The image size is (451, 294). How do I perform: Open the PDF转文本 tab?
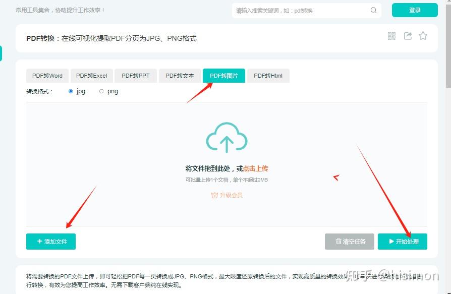tap(180, 76)
